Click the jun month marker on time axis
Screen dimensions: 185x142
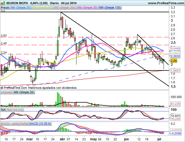click(x=126, y=138)
